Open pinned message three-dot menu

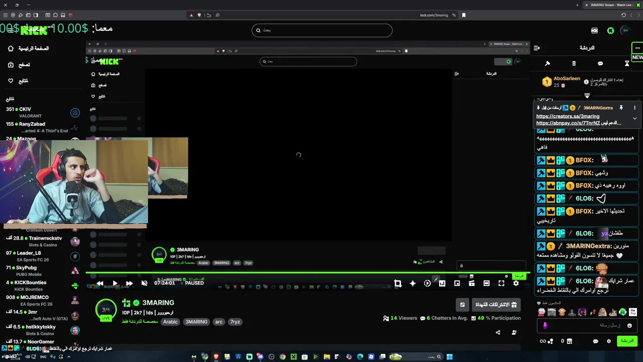click(634, 108)
